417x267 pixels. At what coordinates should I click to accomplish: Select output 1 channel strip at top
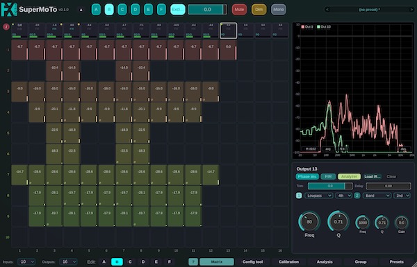tap(19, 31)
